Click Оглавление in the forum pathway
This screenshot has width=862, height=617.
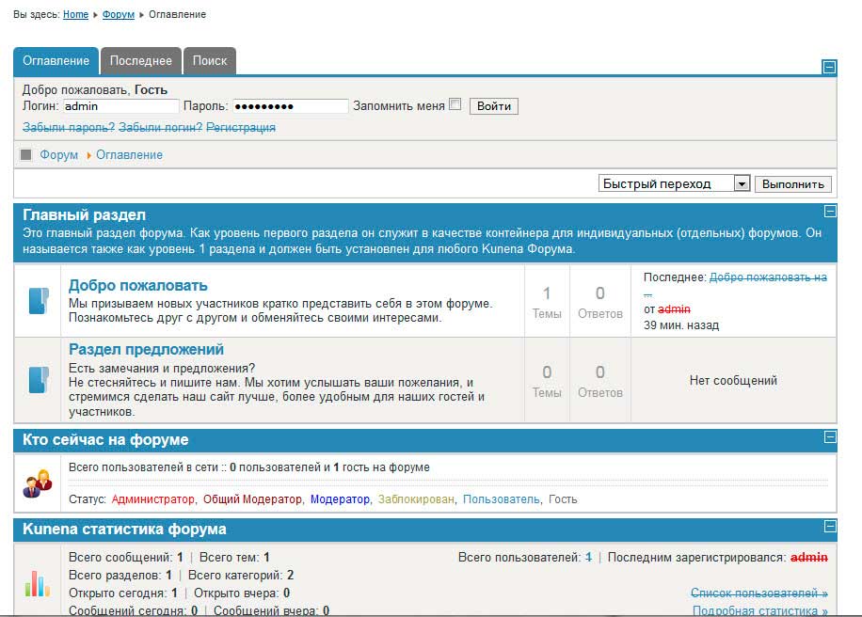pos(129,155)
